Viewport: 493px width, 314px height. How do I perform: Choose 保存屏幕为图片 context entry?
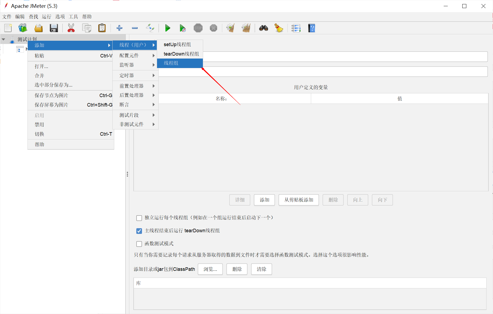tap(71, 105)
